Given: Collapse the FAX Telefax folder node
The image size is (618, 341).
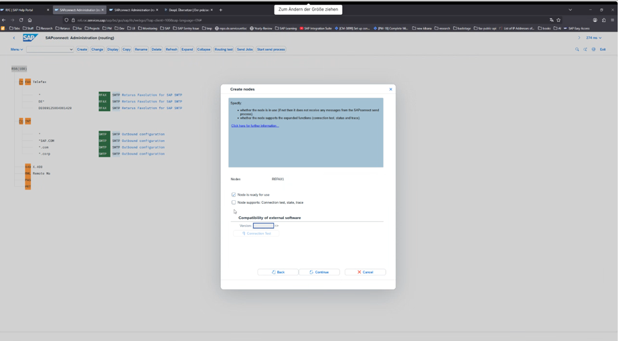Looking at the screenshot, I should [21, 82].
